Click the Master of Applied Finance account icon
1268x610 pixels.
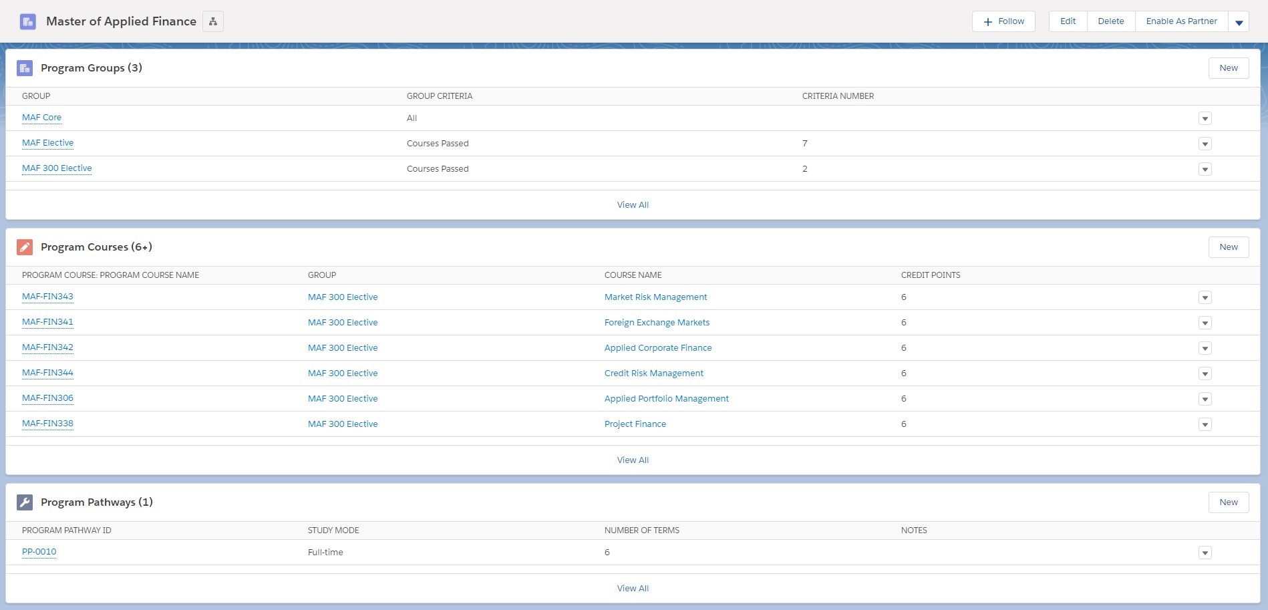28,21
